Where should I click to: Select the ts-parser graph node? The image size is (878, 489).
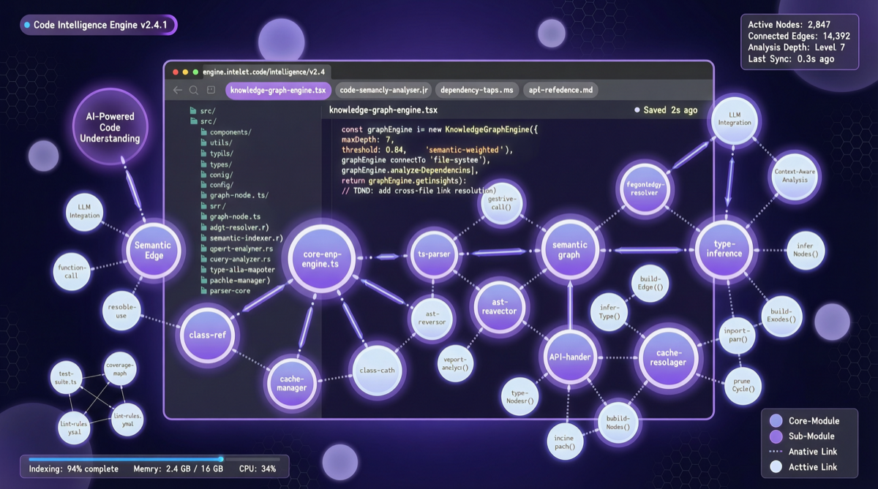point(434,254)
